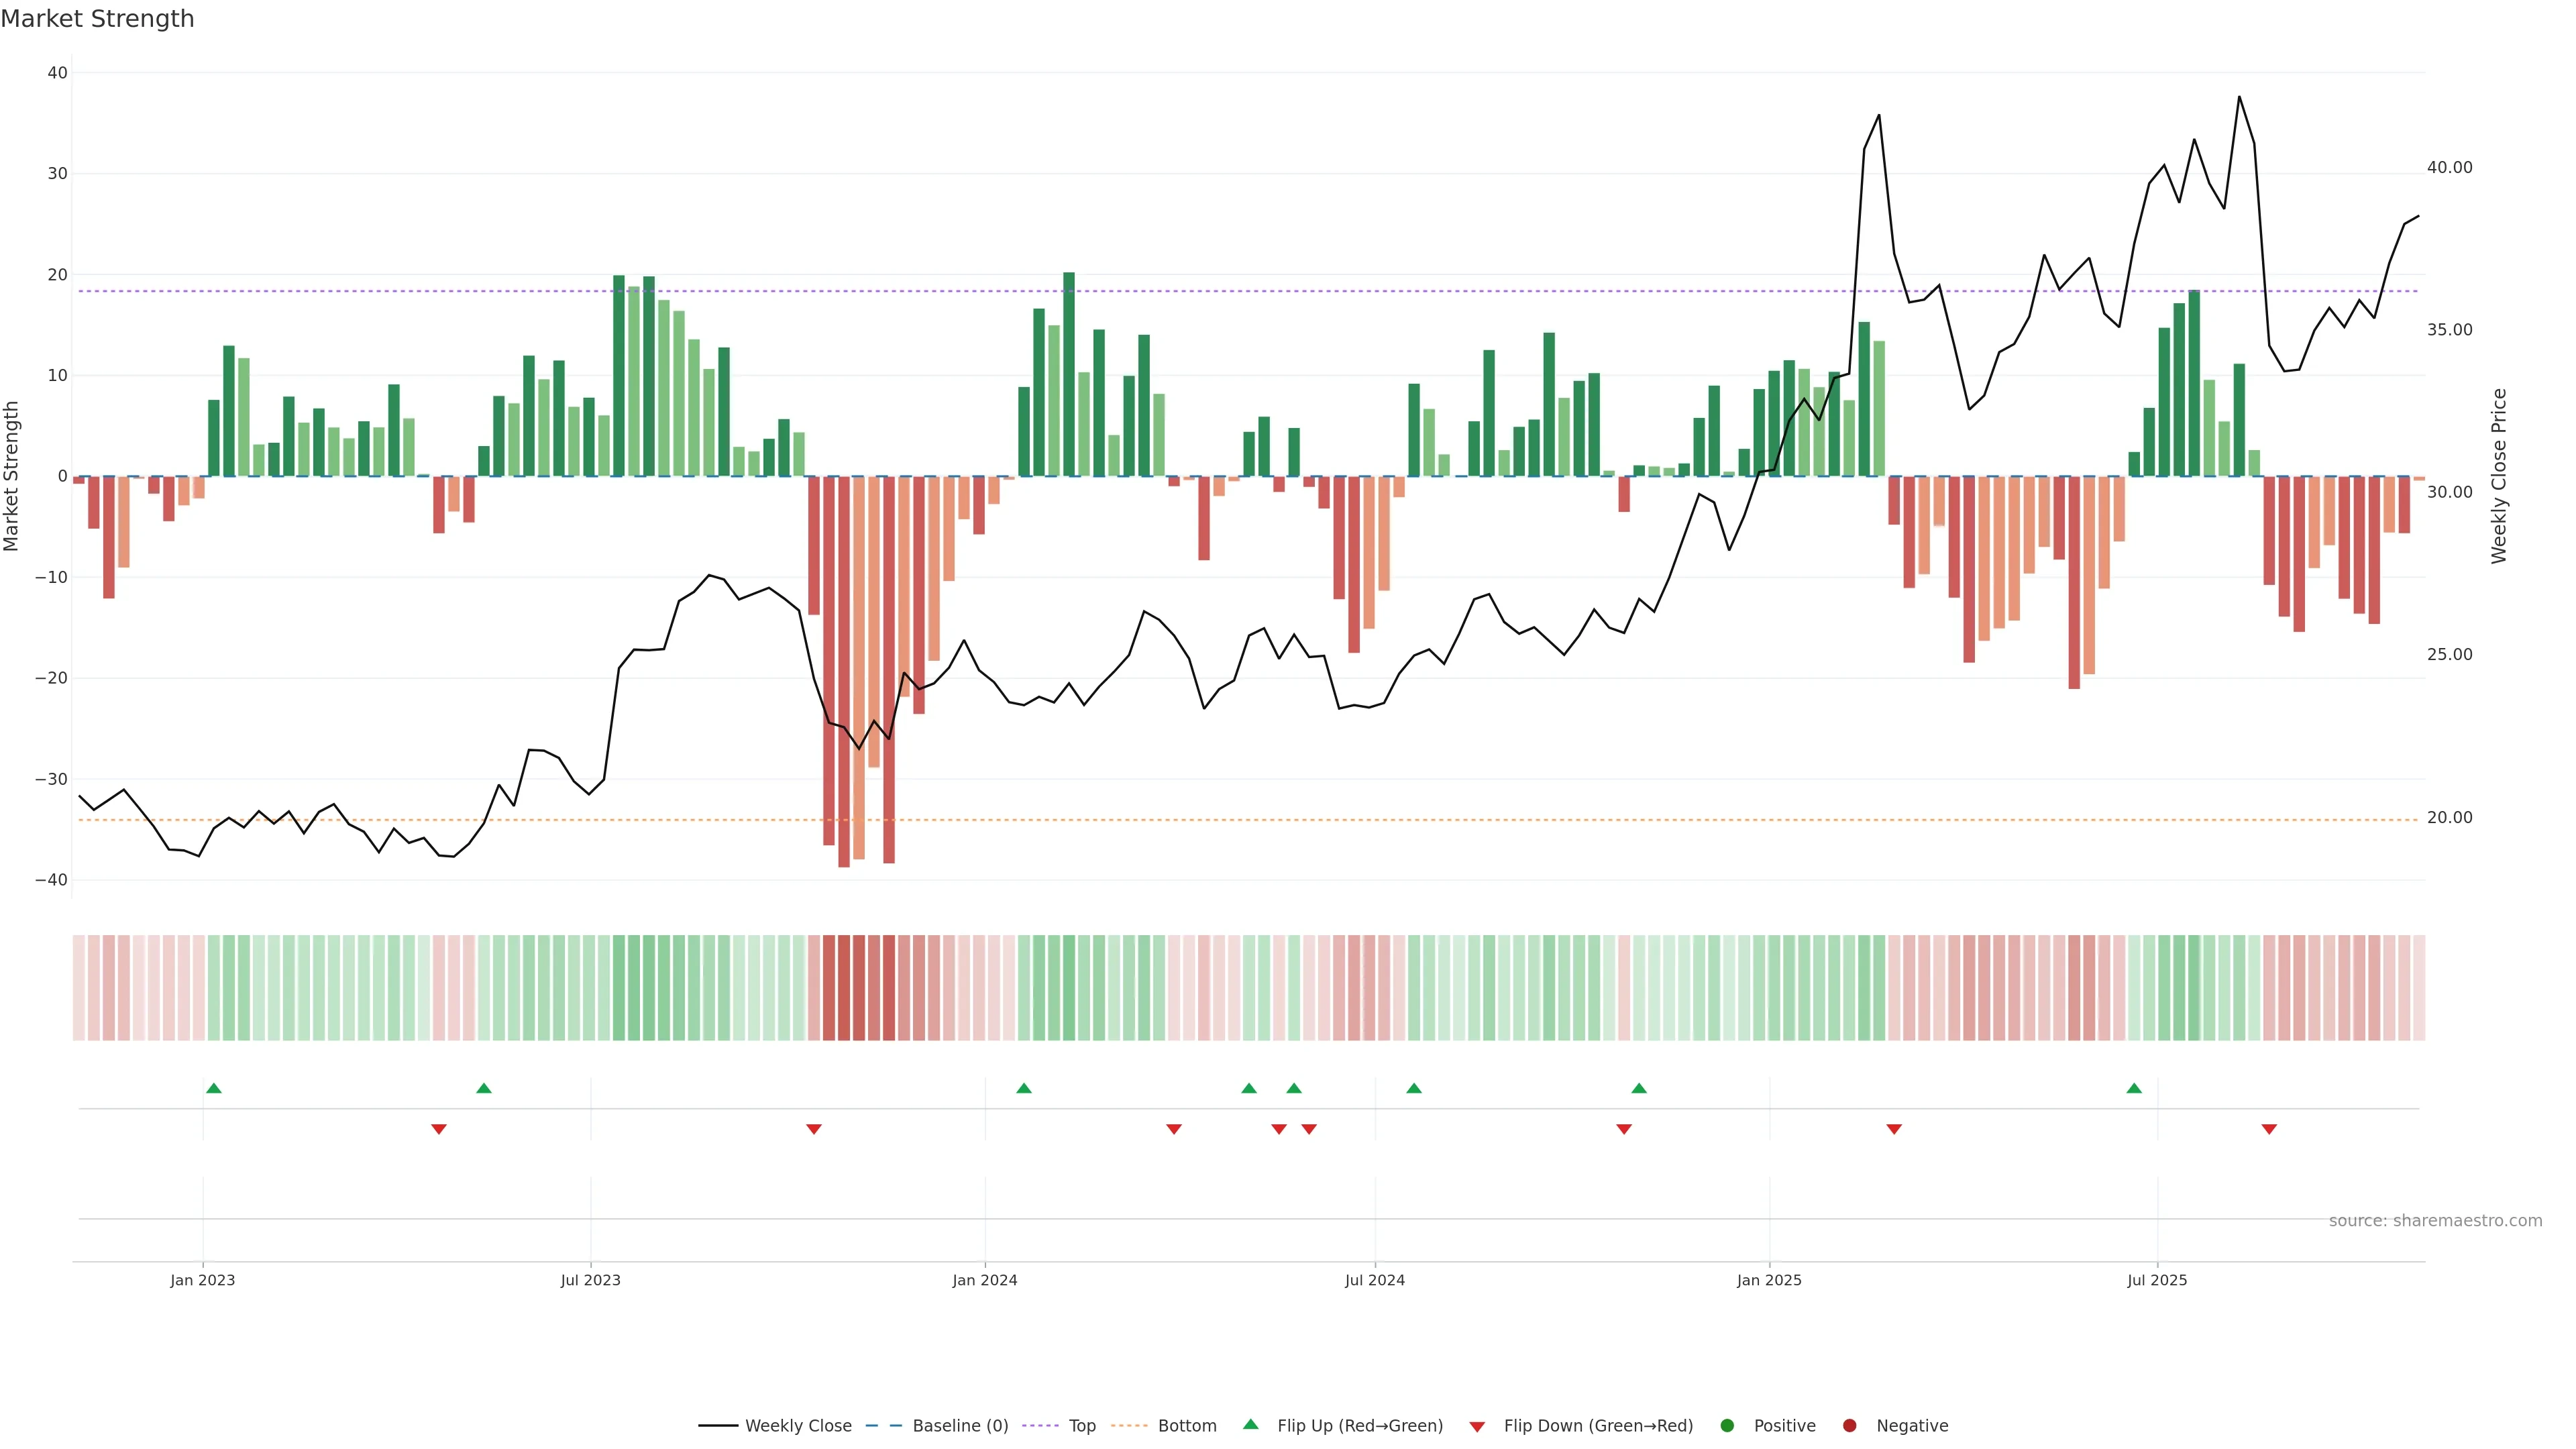Image resolution: width=2576 pixels, height=1449 pixels.
Task: Click the red Negative circle in legend
Action: pyautogui.click(x=1849, y=1426)
